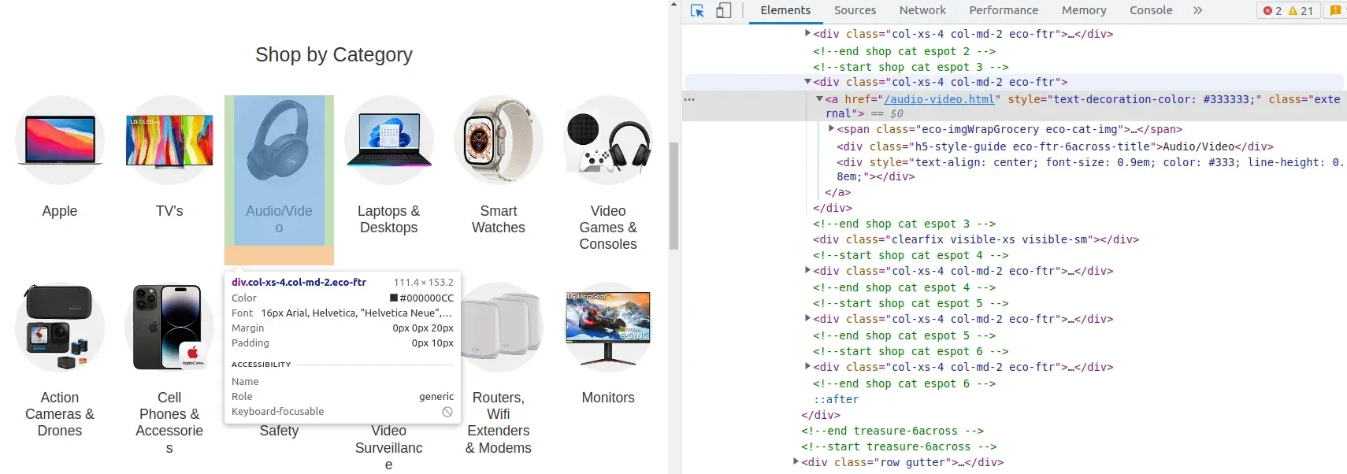This screenshot has height=474, width=1347.
Task: Open the Routers, Wifi Extenders & Modems label
Action: tap(499, 422)
